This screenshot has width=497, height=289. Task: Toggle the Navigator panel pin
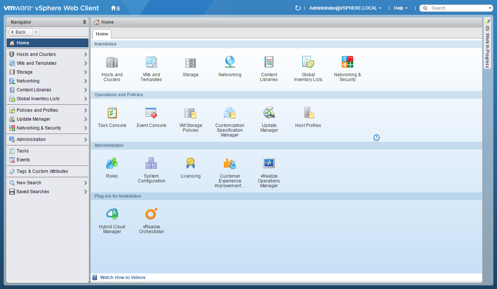84,22
